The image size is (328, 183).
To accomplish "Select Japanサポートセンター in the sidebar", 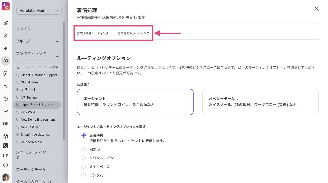I will 37,105.
